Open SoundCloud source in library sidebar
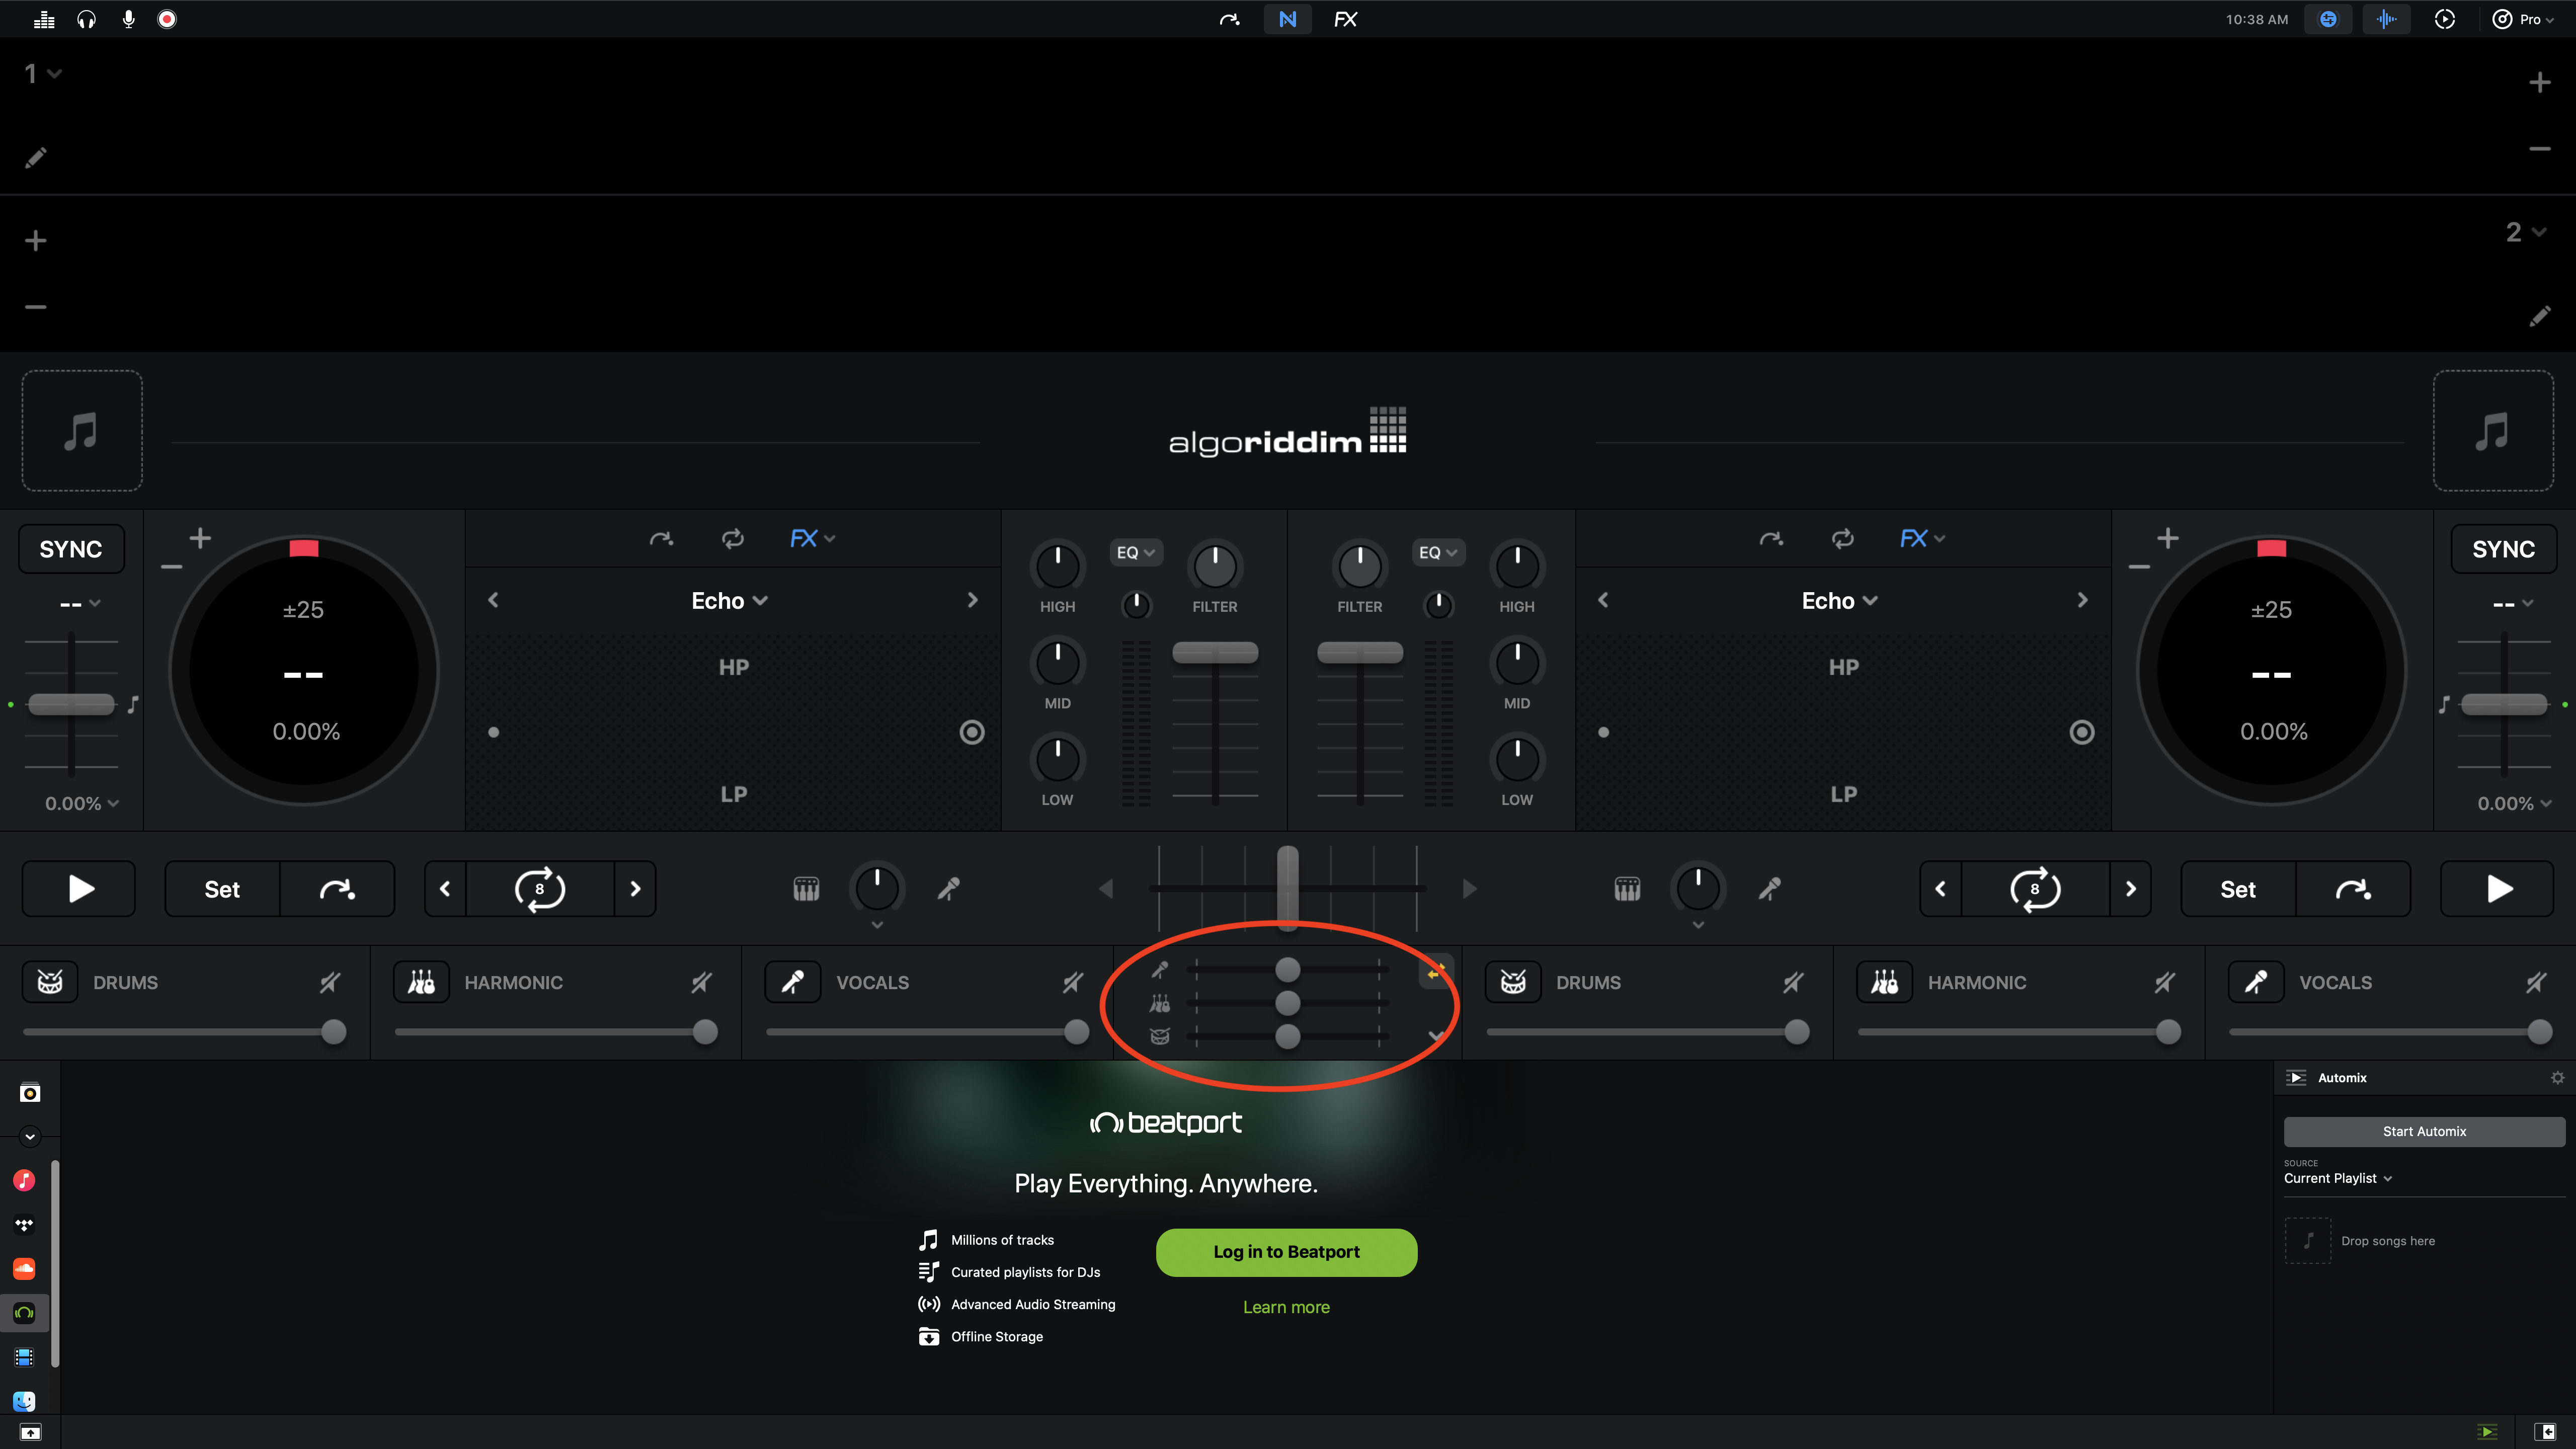The image size is (2576, 1449). point(24,1268)
